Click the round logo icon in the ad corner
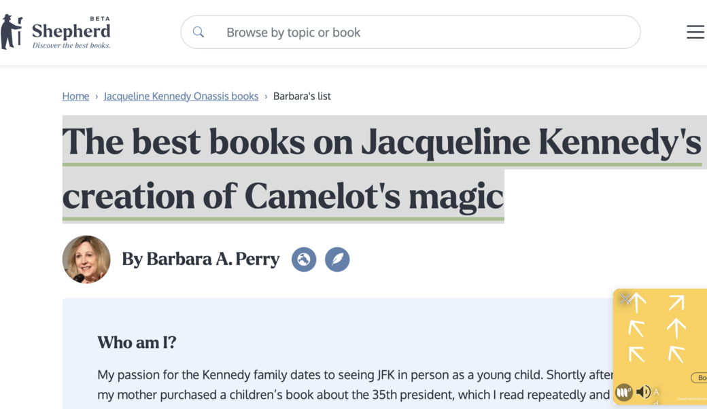707x409 pixels. (623, 392)
